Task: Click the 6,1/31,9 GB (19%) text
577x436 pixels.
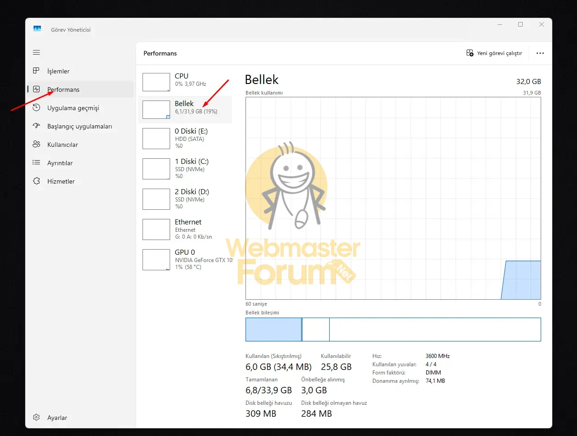Action: [x=196, y=112]
